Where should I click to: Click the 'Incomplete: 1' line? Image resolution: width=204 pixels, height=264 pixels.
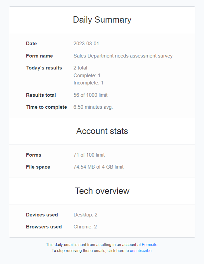88,83
